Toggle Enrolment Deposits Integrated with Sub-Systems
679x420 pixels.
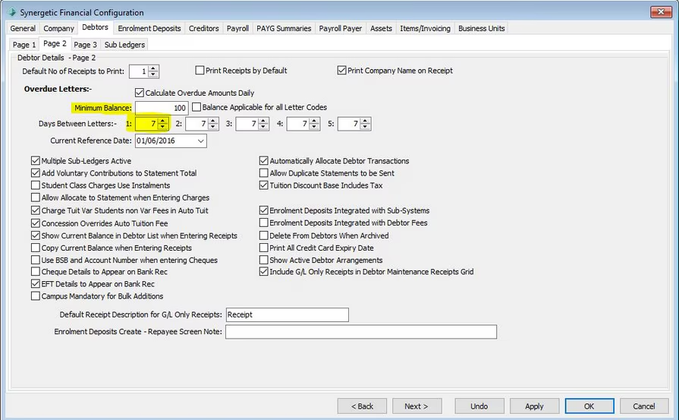click(264, 210)
